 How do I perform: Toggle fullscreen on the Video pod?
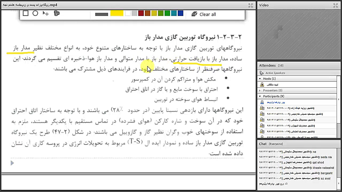click(x=336, y=5)
